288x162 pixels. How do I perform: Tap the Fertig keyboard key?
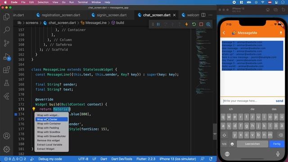click(x=277, y=144)
